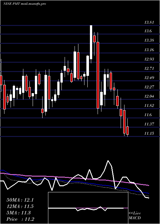Click the 12.27 price axis label
The width and height of the screenshot is (160, 224).
pos(149,87)
